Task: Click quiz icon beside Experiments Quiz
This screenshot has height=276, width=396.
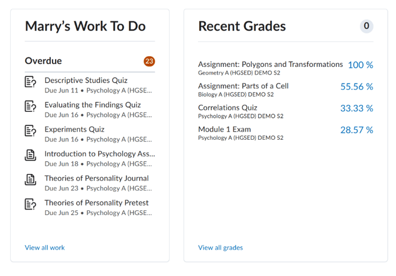Action: coord(30,131)
